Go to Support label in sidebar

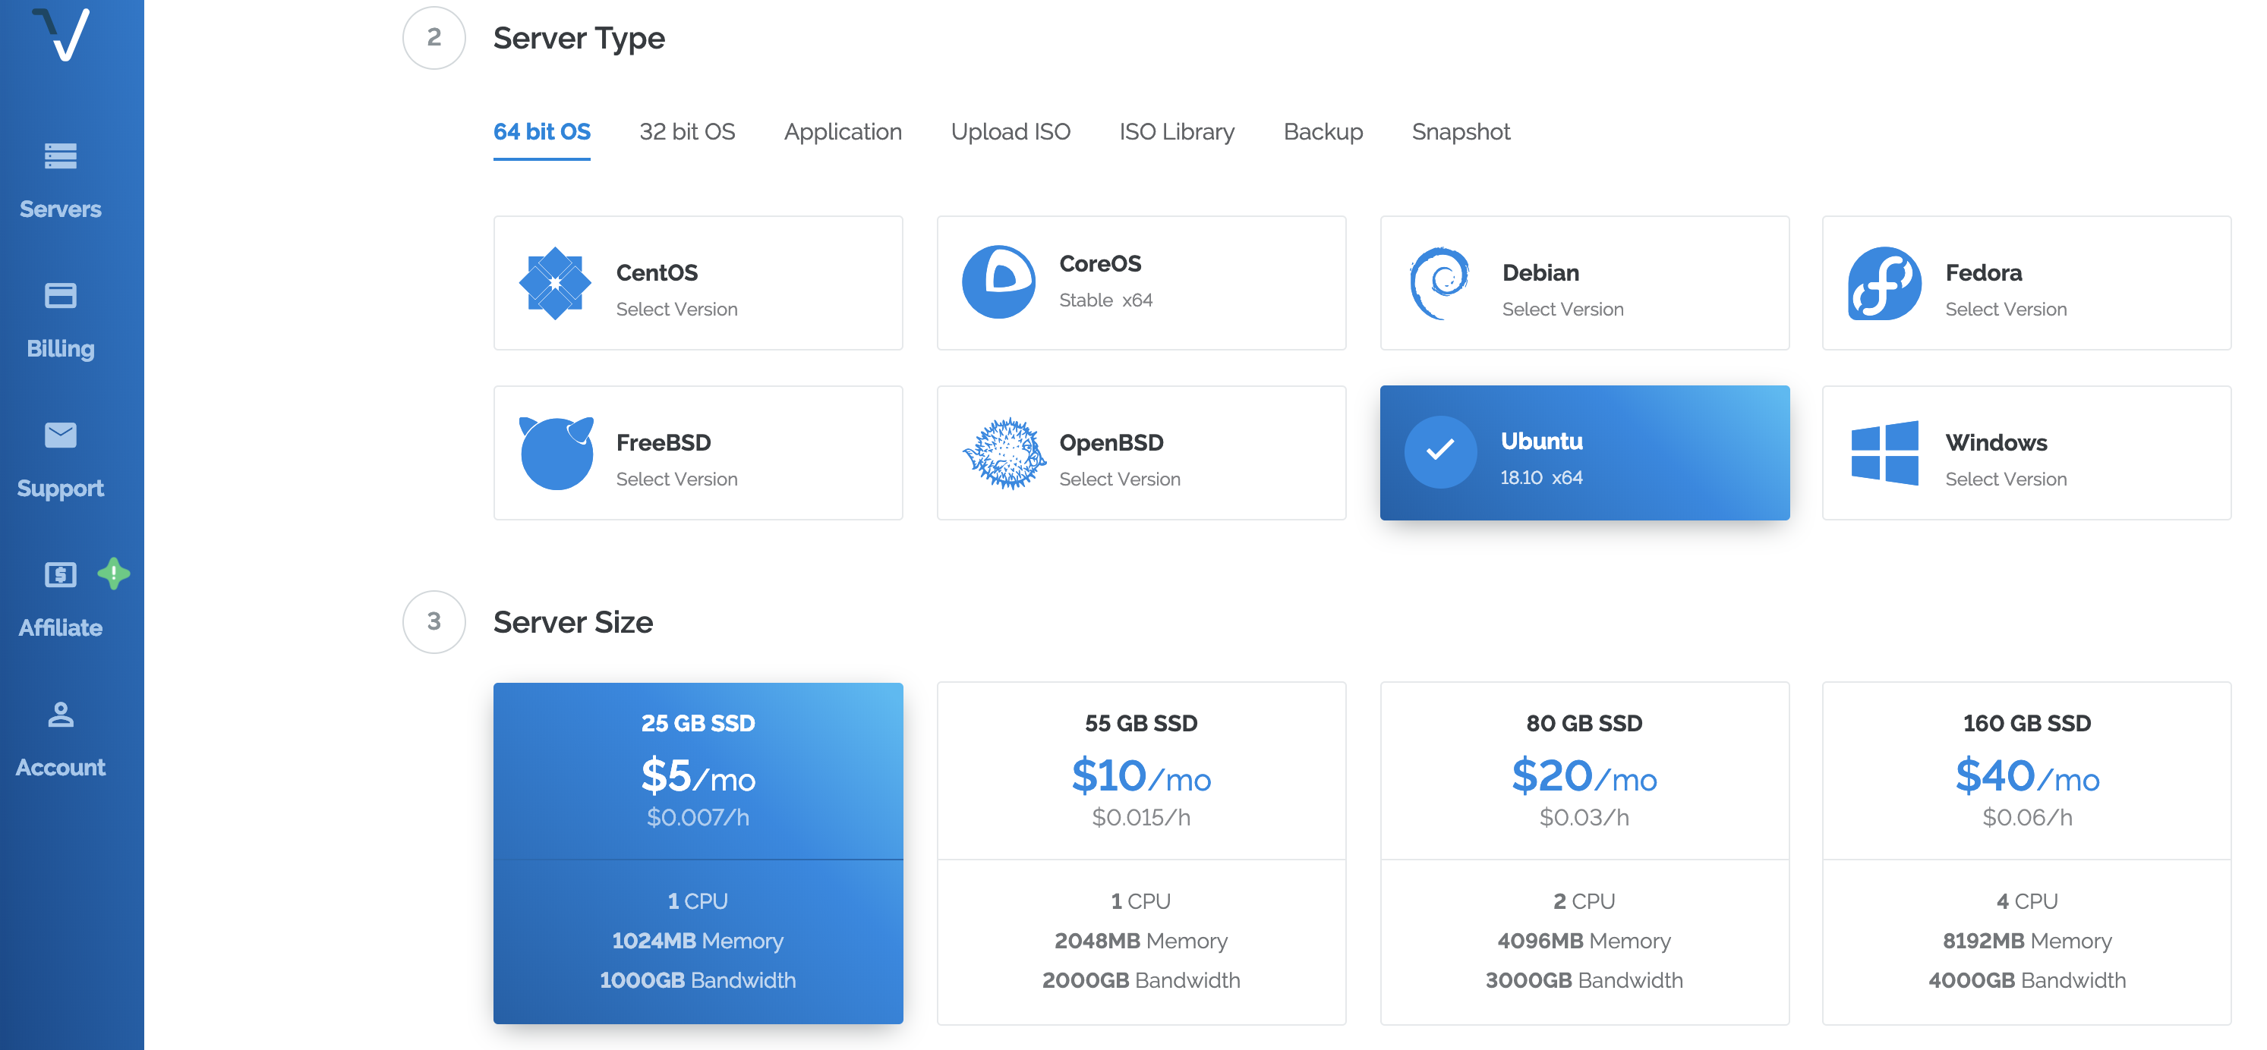coord(61,489)
